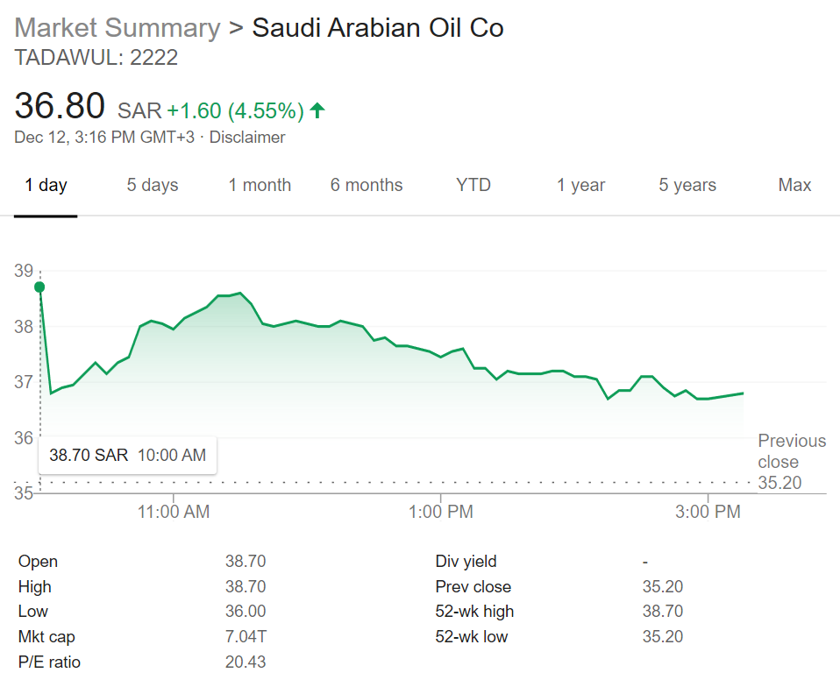This screenshot has height=680, width=840.
Task: Switch to YTD view
Action: [473, 185]
